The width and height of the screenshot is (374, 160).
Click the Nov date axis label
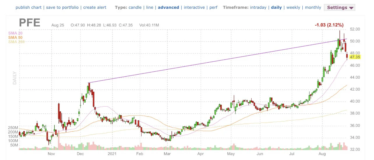pyautogui.click(x=51, y=153)
